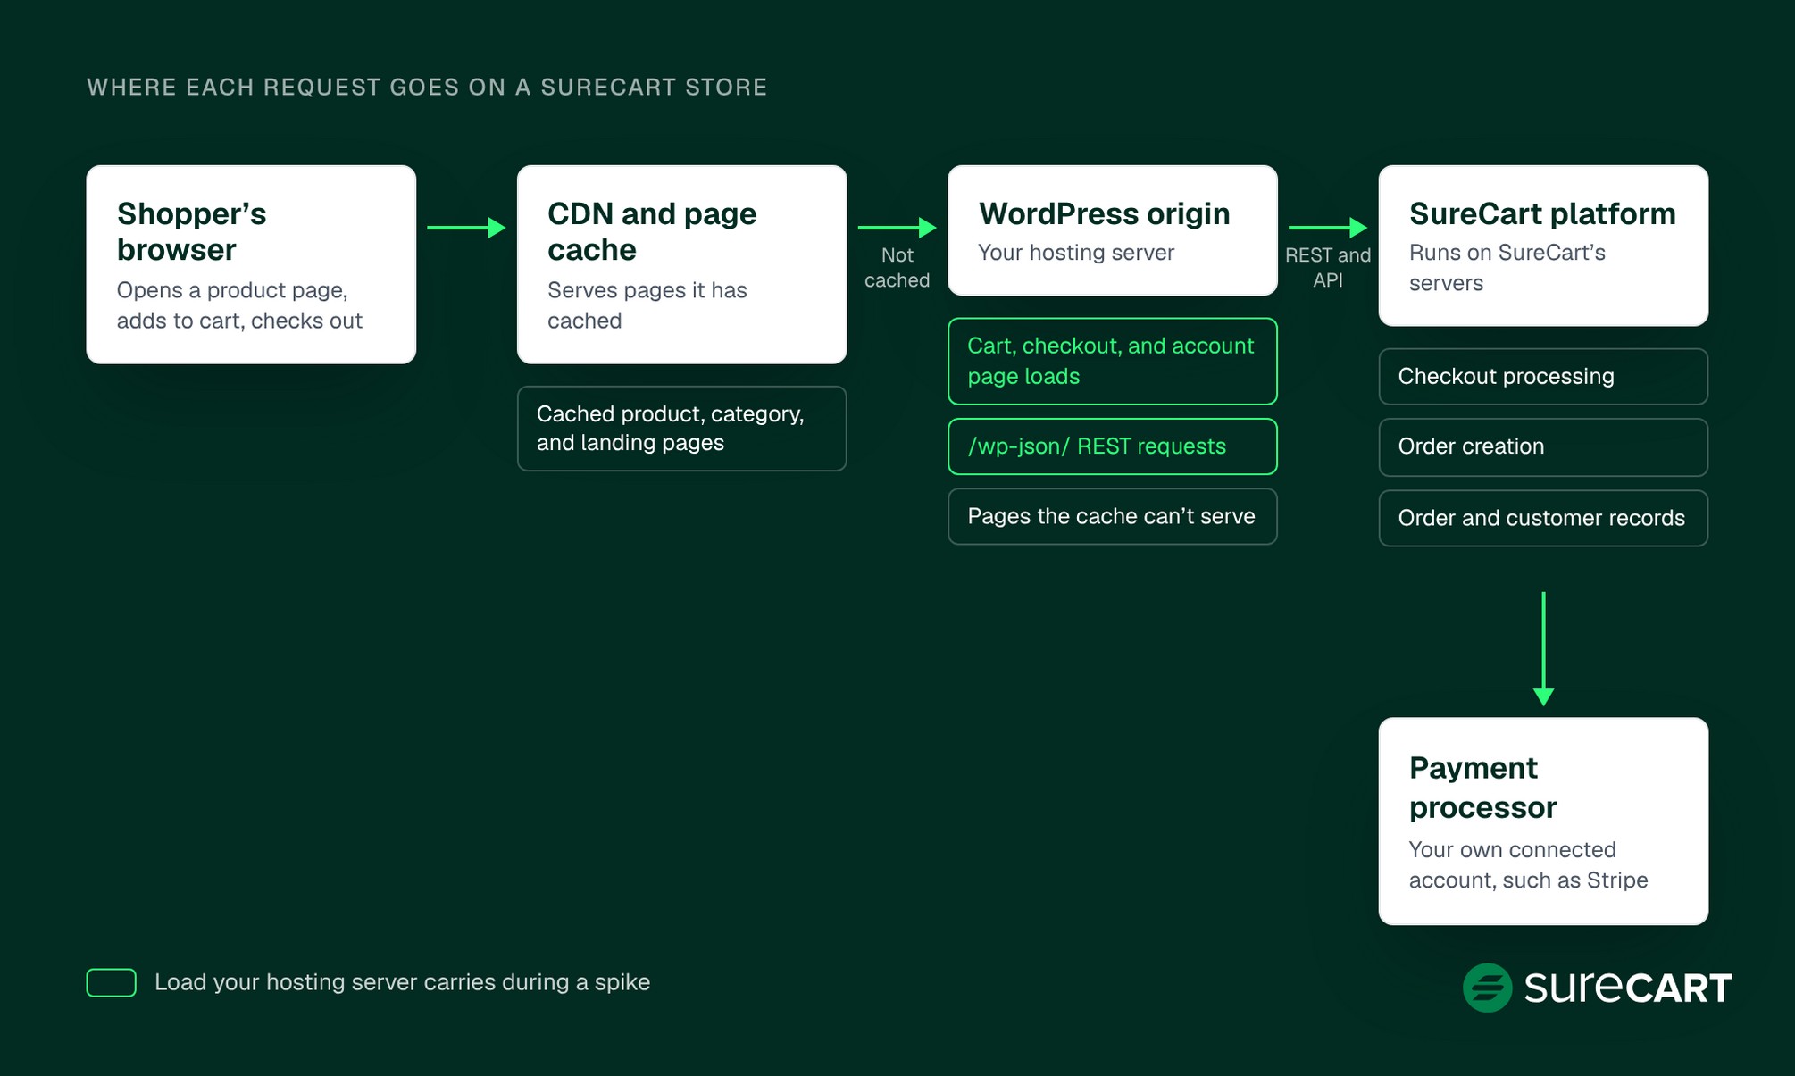Screen dimensions: 1795x1076
Task: Click 'Your own connected account, such as Stripe' text
Action: [1528, 865]
